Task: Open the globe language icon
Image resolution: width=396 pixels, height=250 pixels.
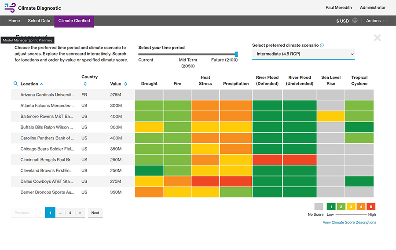Action: point(355,21)
